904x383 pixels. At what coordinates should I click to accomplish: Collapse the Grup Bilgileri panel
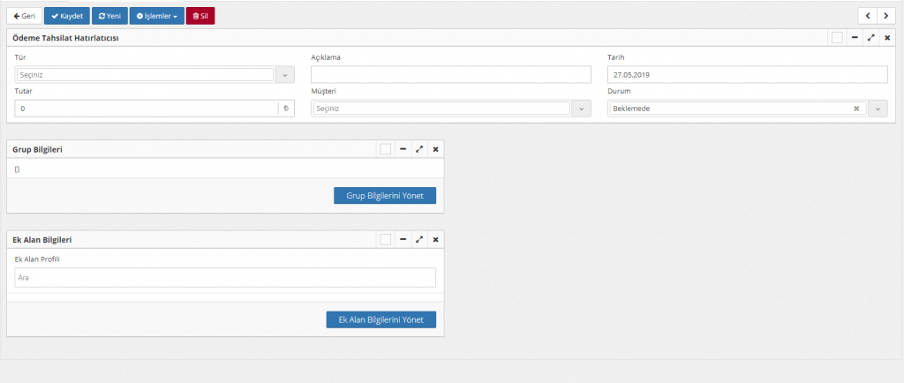click(403, 149)
